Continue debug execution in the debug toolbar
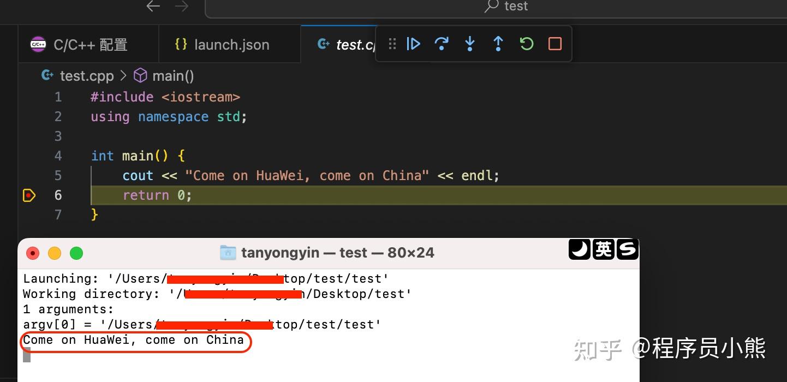 pyautogui.click(x=413, y=44)
